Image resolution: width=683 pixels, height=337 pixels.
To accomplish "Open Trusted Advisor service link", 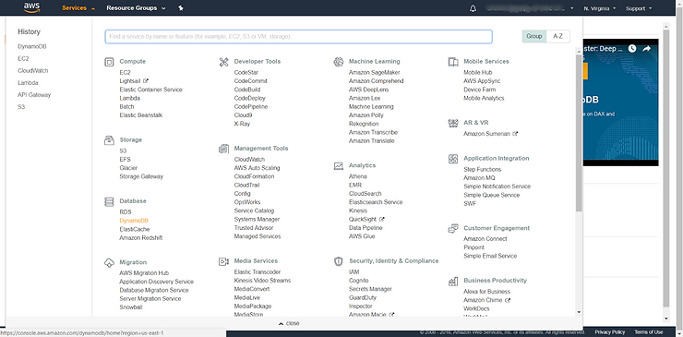I will 254,228.
